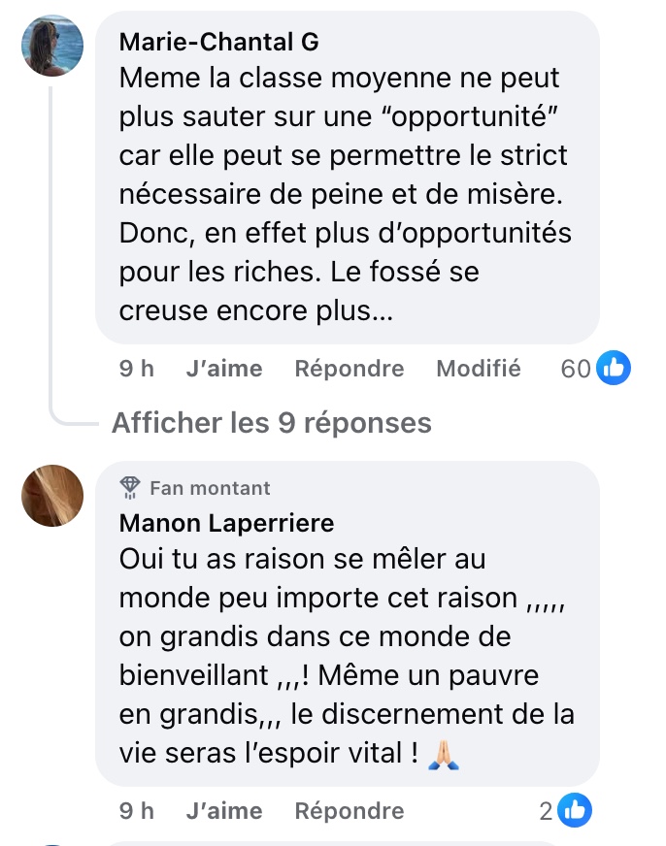The image size is (666, 846).
Task: Click the Fan montant badge label
Action: coord(210,488)
